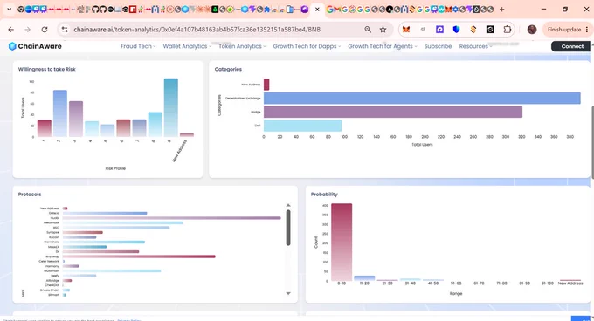
Task: Open the Subscribe page
Action: point(438,46)
